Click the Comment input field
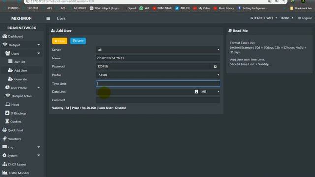The width and height of the screenshot is (315, 177). pos(158,100)
